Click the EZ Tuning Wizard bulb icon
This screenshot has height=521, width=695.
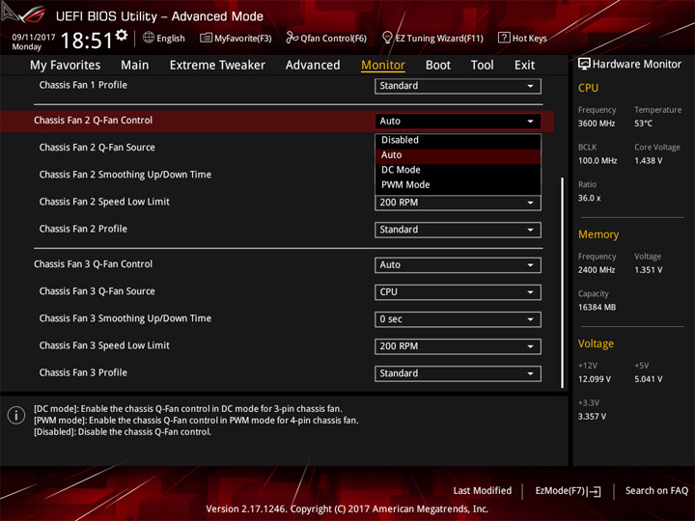[x=387, y=38]
